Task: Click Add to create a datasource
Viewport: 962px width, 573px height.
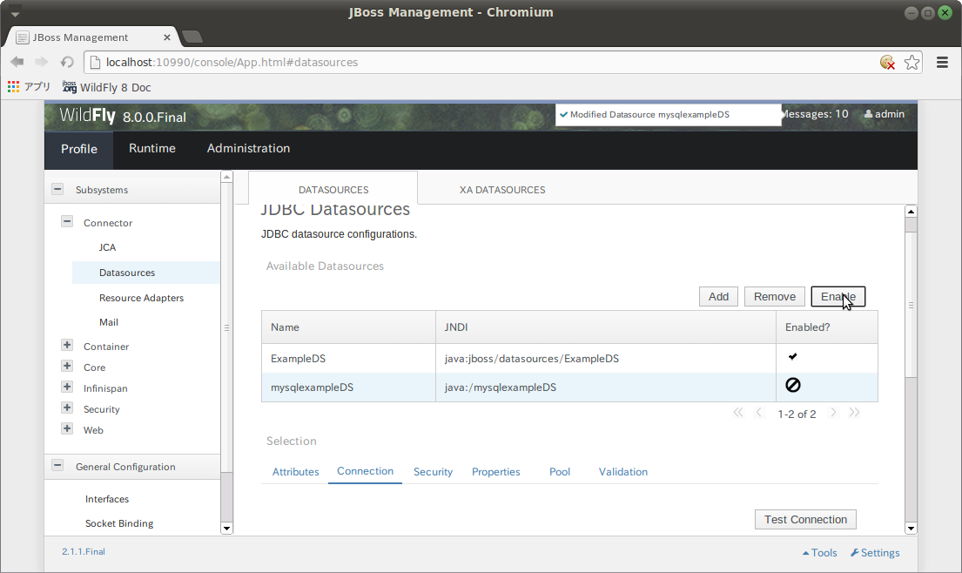Action: [x=718, y=296]
